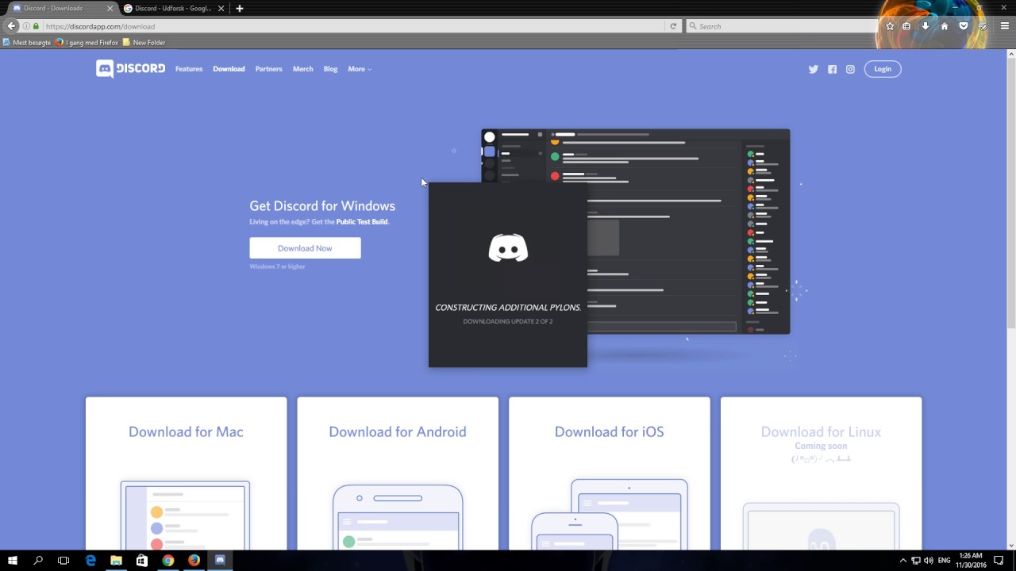Open Google Chrome from the taskbar
Image resolution: width=1016 pixels, height=571 pixels.
pyautogui.click(x=168, y=560)
